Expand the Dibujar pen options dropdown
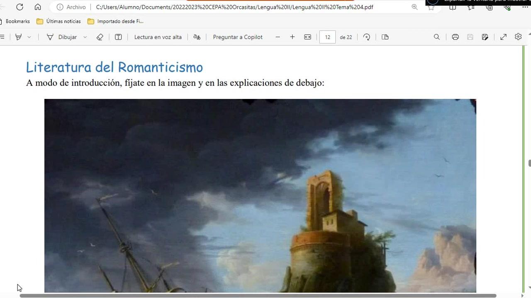Viewport: 531px width, 298px height. pyautogui.click(x=85, y=37)
